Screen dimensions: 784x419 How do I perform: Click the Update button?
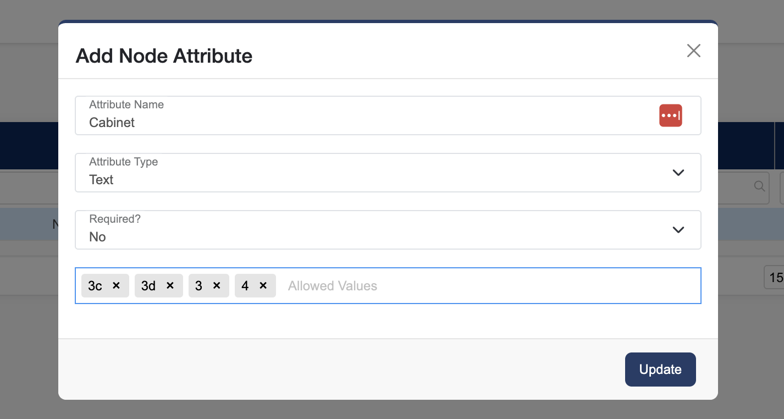click(660, 369)
